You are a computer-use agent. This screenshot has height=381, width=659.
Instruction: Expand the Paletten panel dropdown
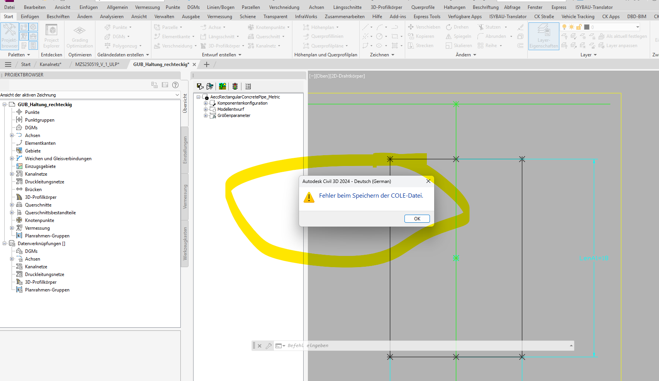20,55
